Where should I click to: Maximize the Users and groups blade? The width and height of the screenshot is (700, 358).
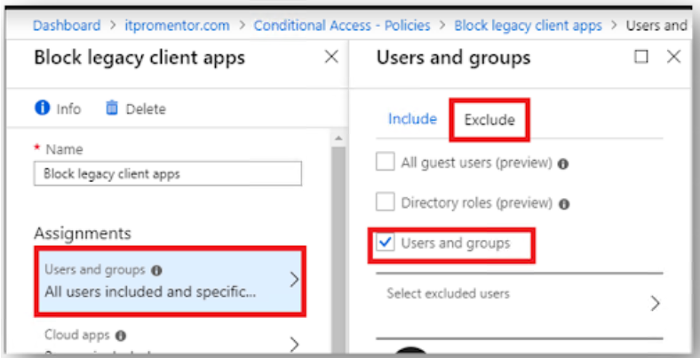pos(641,58)
